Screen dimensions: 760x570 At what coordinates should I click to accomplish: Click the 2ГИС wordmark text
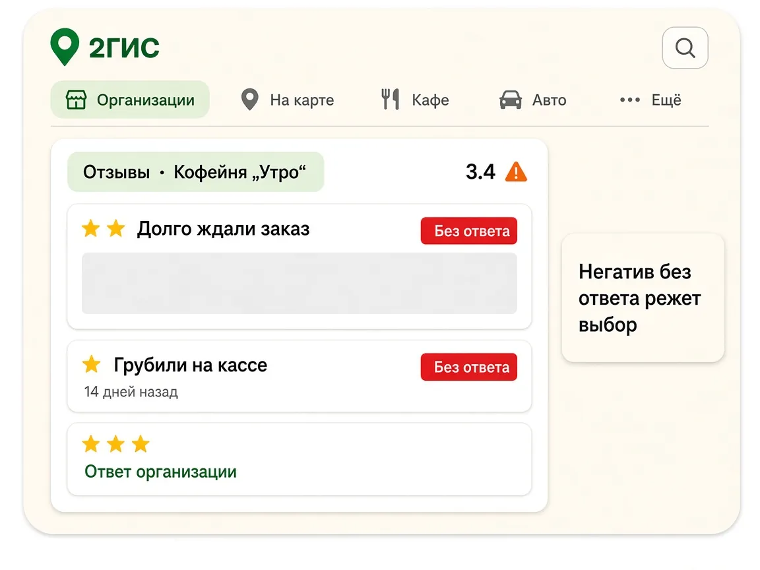pyautogui.click(x=124, y=47)
